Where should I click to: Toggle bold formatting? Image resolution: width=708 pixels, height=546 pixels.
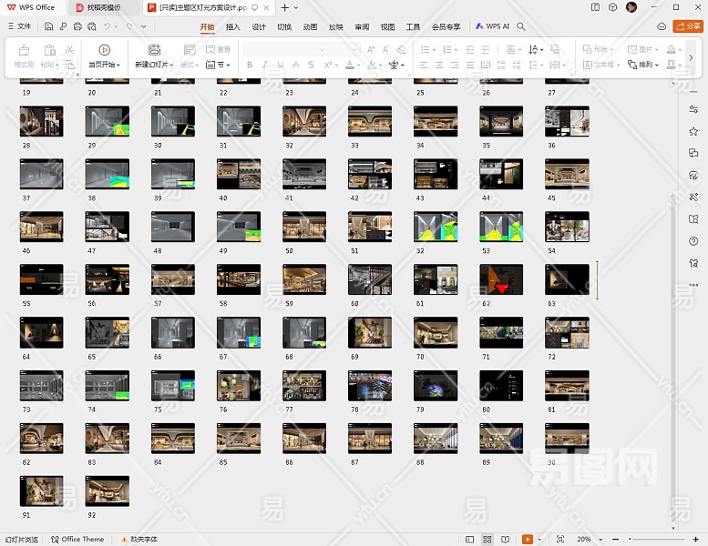[250, 66]
